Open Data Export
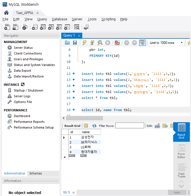 click(22, 71)
